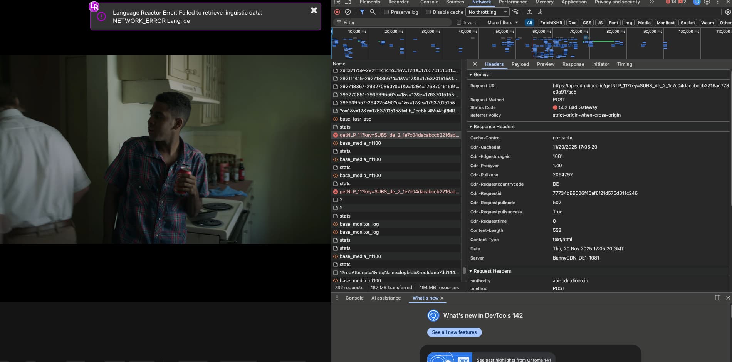Enable the Preserve log checkbox

click(386, 12)
